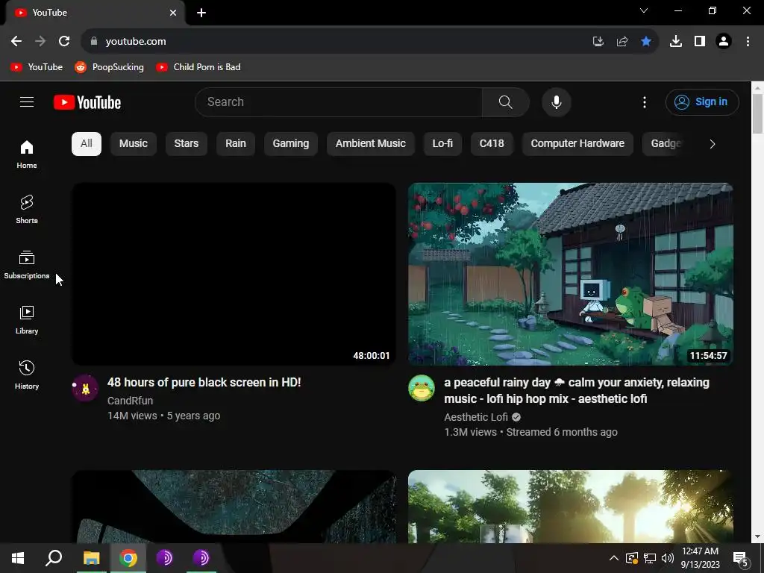
Task: Expand Chrome tab search chevron
Action: [x=644, y=10]
